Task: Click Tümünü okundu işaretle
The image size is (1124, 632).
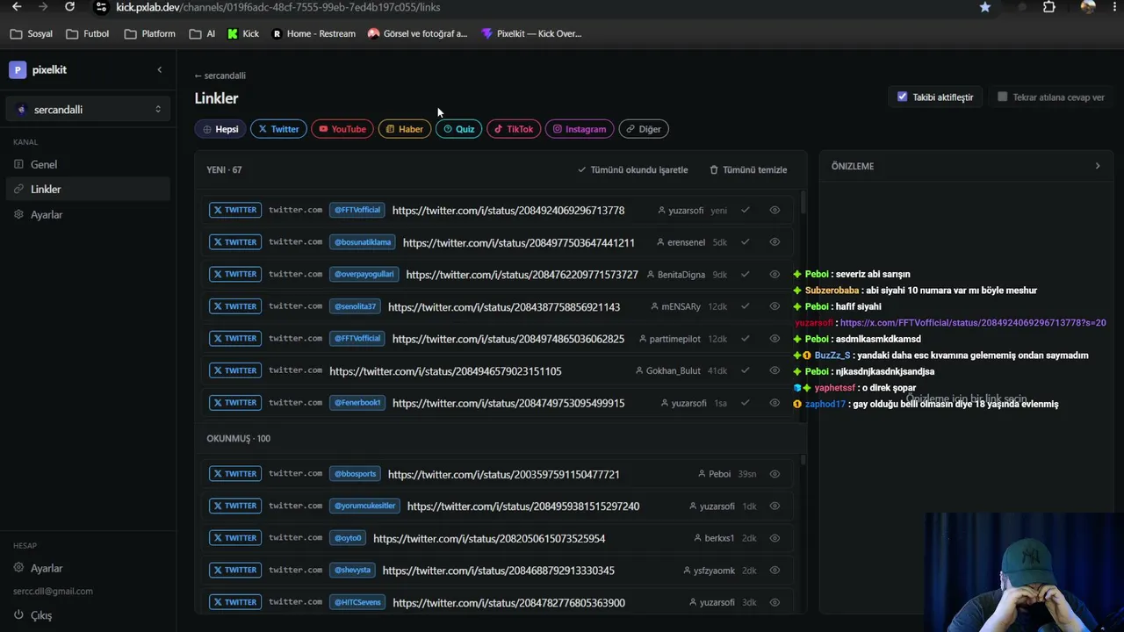Action: click(x=632, y=170)
